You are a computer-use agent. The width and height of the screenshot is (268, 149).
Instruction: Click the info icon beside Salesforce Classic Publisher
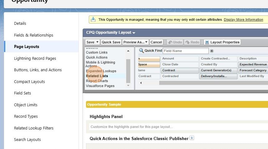(192, 138)
